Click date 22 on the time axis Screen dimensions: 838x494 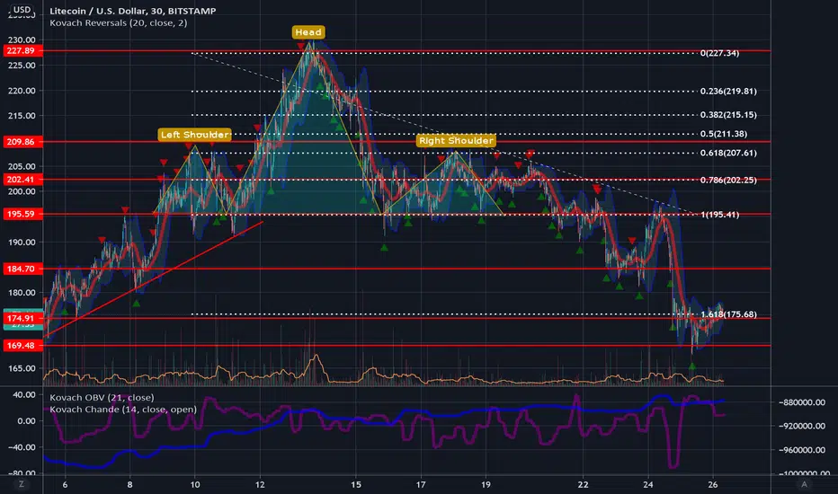(583, 484)
